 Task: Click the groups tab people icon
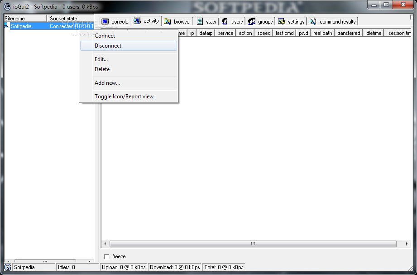pos(252,22)
